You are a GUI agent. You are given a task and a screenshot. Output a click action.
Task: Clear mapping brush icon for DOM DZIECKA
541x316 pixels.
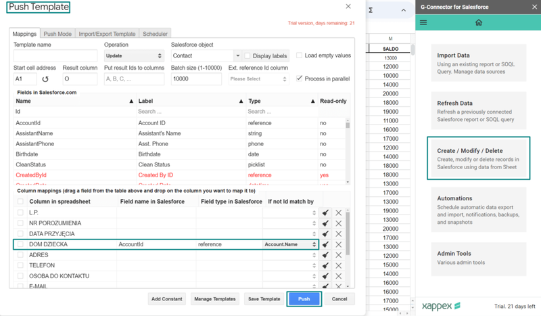(x=325, y=244)
